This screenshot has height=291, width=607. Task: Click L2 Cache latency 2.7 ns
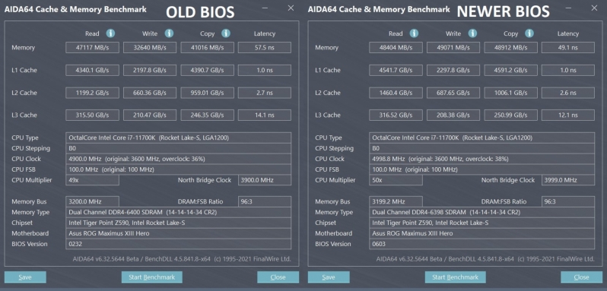click(265, 93)
